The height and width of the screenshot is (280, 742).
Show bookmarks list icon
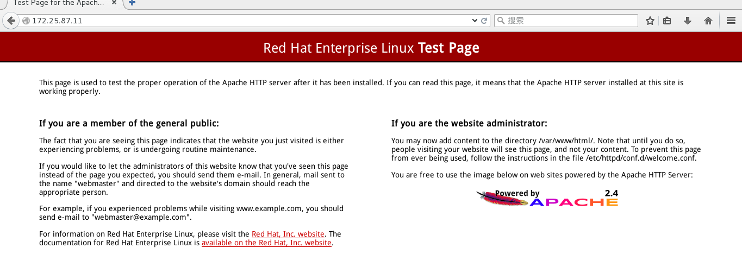tap(667, 21)
